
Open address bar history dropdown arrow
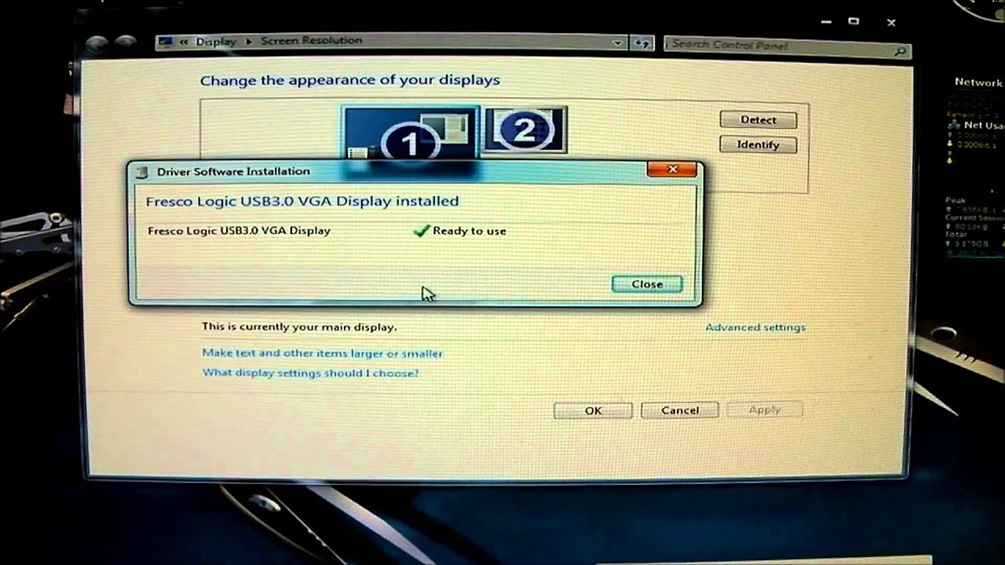pyautogui.click(x=618, y=43)
